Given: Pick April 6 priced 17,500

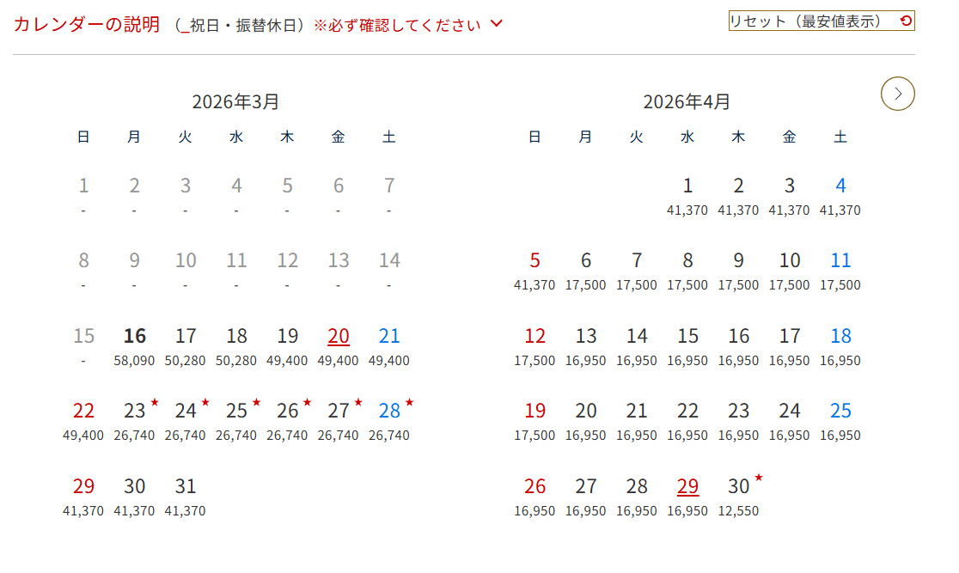Looking at the screenshot, I should 585,270.
